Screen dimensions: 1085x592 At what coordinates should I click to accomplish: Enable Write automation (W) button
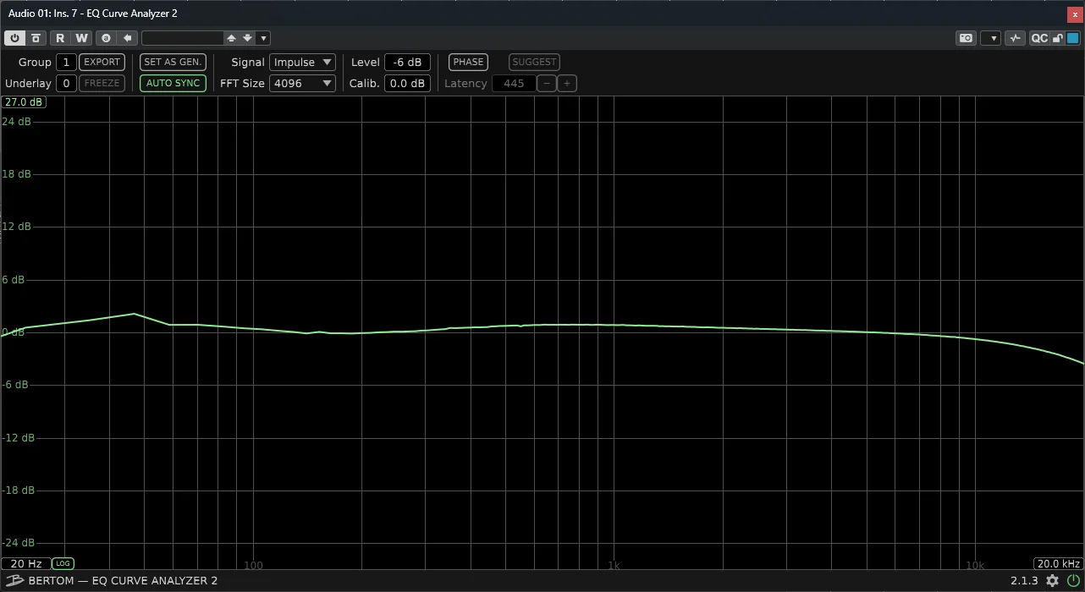click(81, 38)
